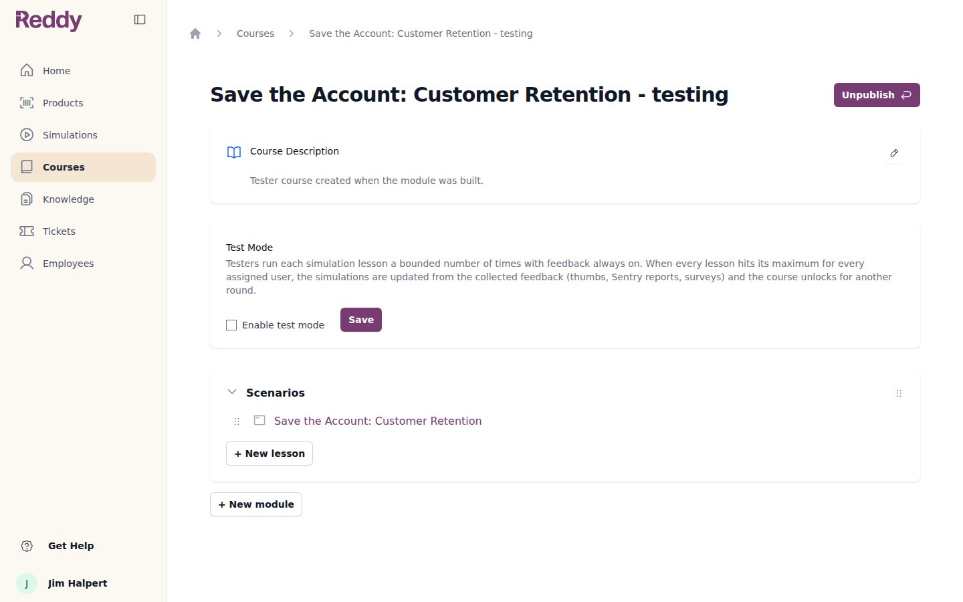Open Get Help support icon

[x=27, y=546]
